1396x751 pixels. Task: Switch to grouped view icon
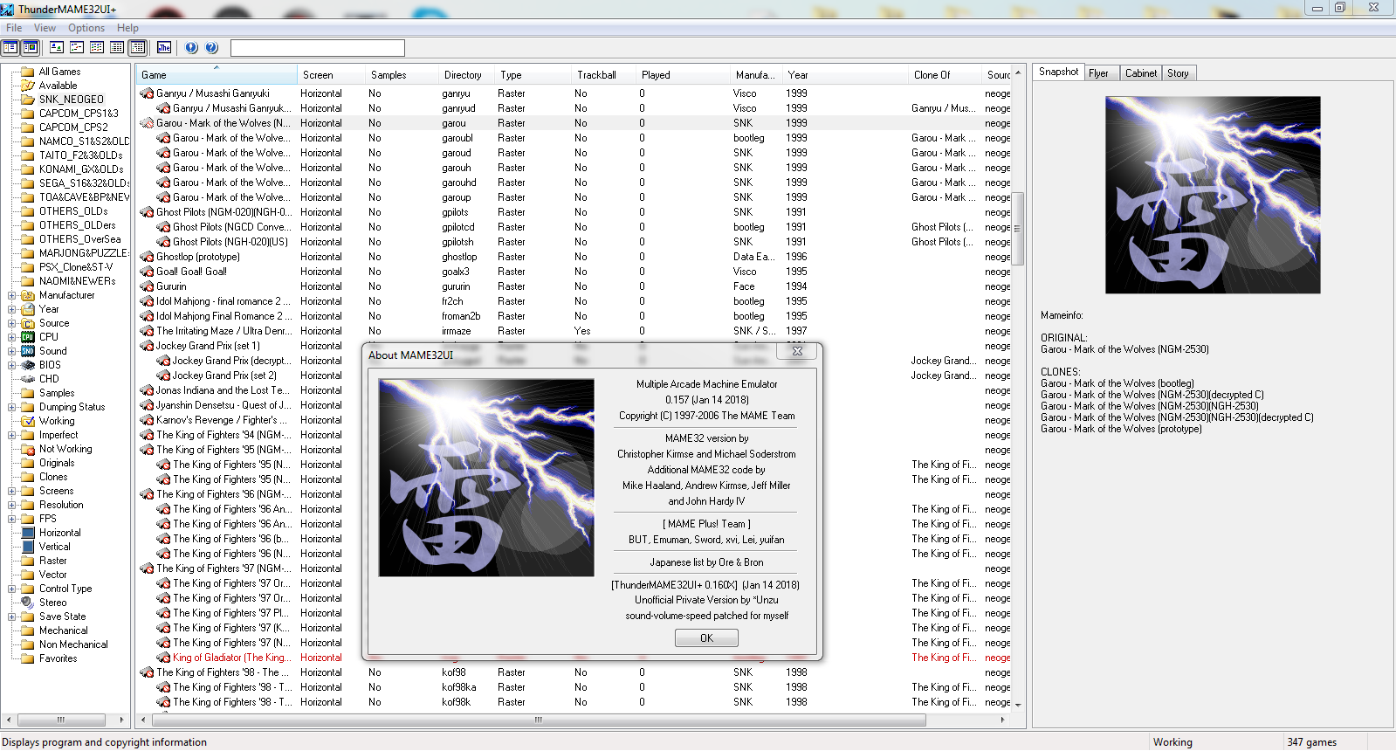137,47
